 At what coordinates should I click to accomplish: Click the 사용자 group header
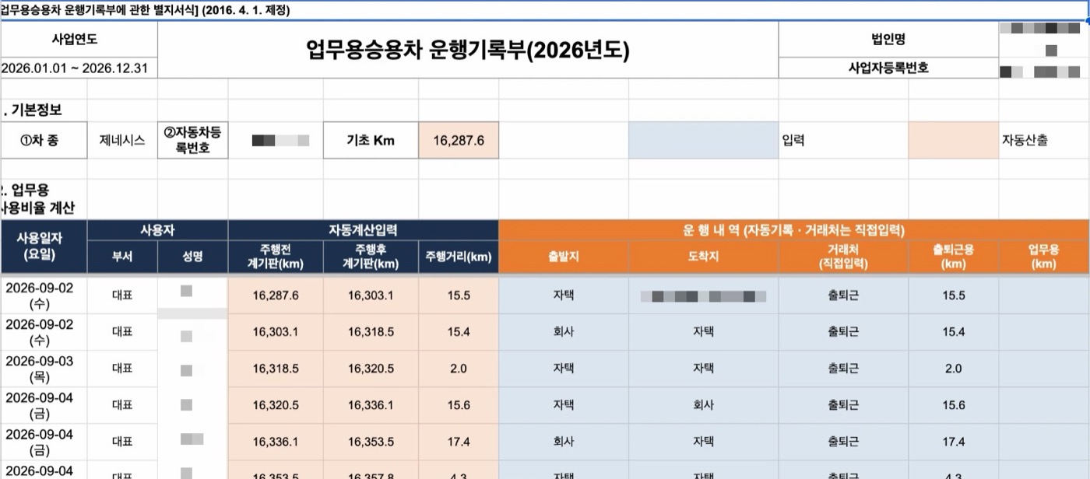coord(157,230)
